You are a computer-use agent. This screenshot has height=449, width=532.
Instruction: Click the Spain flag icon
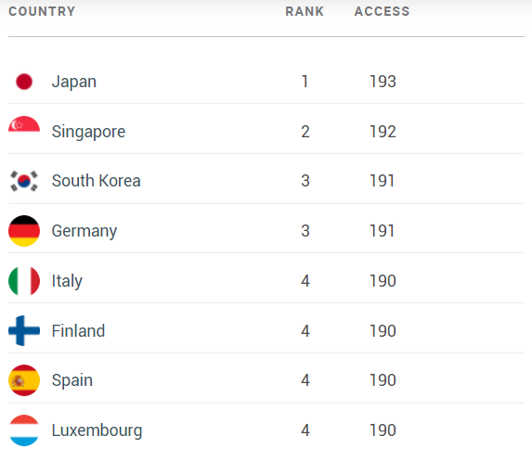click(24, 380)
